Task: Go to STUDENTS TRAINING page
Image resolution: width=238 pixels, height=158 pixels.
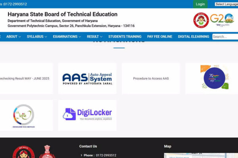Action: pos(125,37)
